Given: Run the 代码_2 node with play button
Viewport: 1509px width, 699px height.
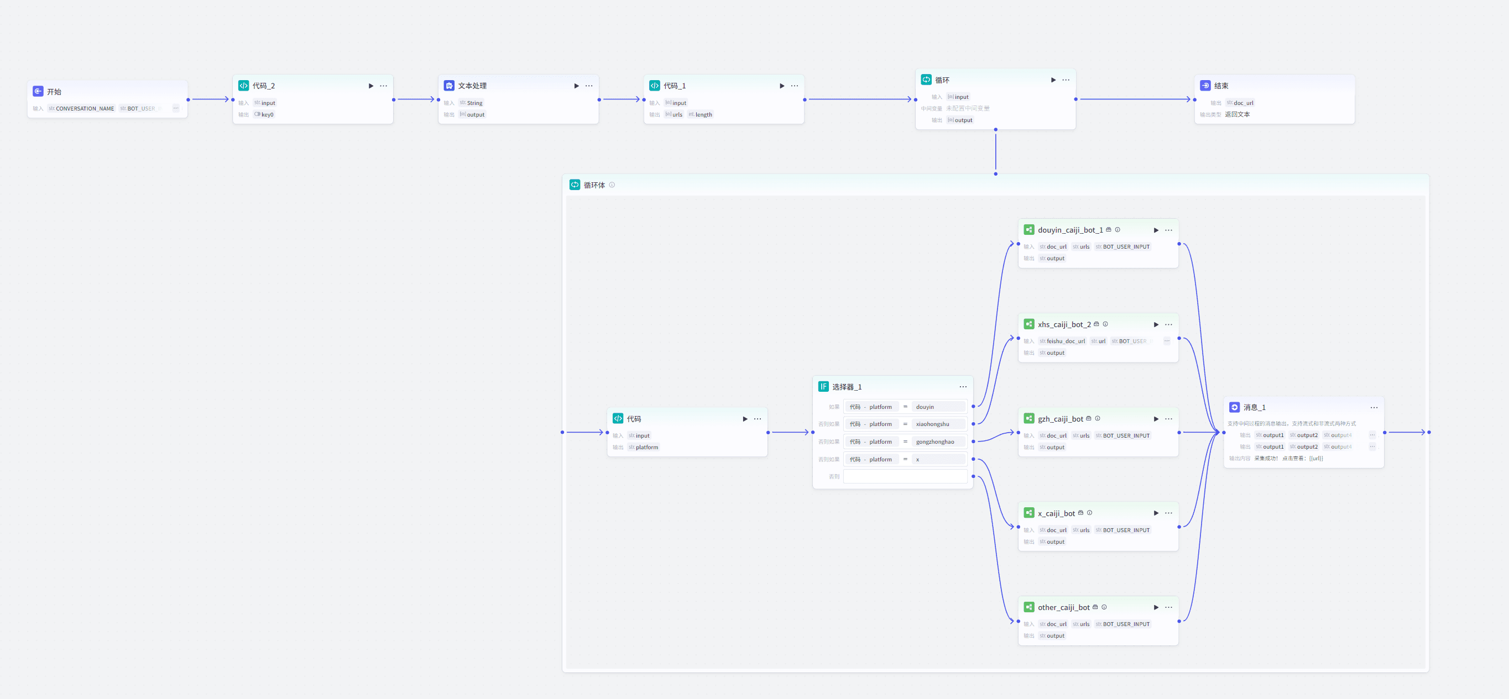Looking at the screenshot, I should 371,86.
